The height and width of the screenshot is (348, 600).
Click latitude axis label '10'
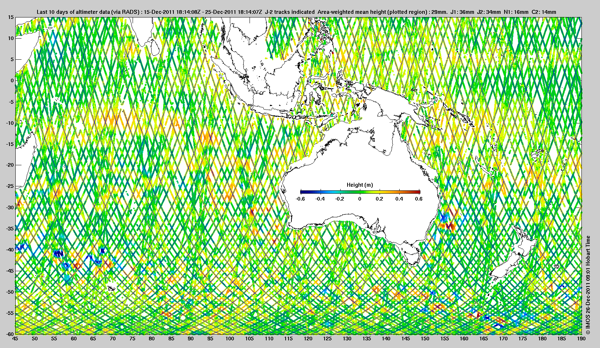click(11, 38)
